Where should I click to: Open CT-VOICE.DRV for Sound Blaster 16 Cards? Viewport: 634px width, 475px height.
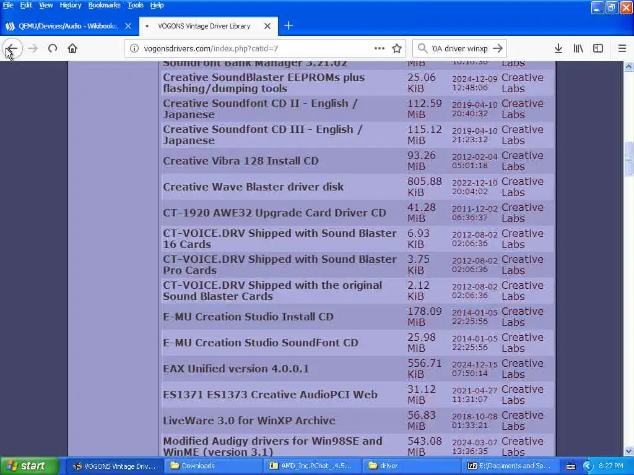point(280,239)
